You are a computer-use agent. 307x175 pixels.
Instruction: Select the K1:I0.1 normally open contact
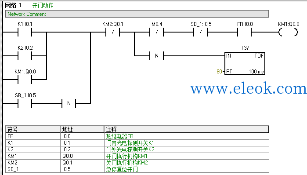click(25, 32)
